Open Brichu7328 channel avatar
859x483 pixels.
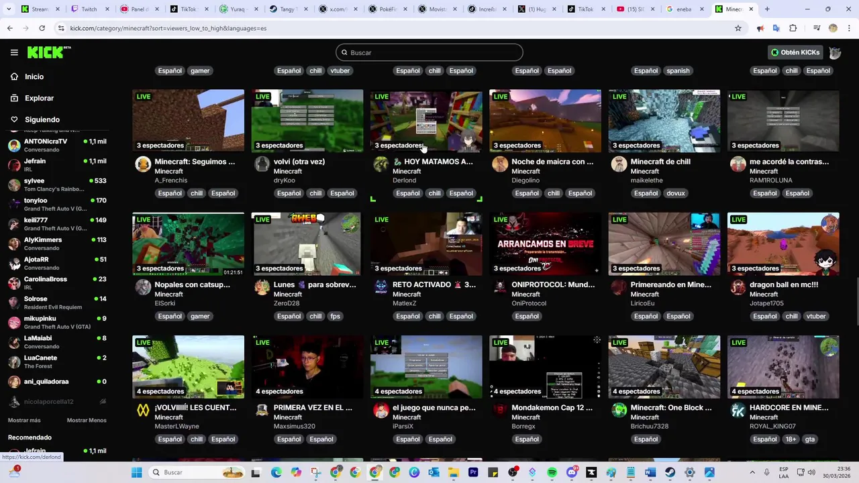click(619, 411)
